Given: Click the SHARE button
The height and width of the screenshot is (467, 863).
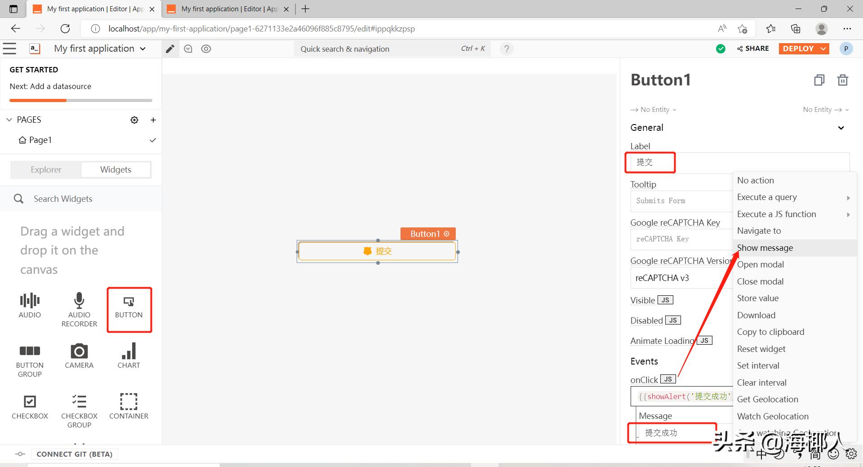Looking at the screenshot, I should (x=753, y=49).
